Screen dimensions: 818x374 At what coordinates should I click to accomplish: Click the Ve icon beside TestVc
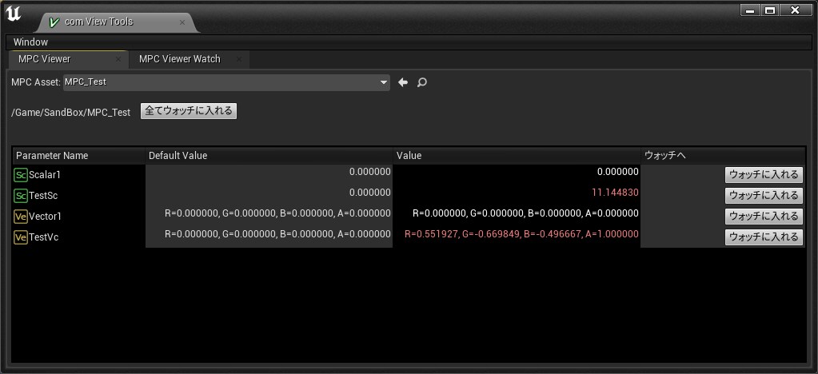tap(21, 237)
